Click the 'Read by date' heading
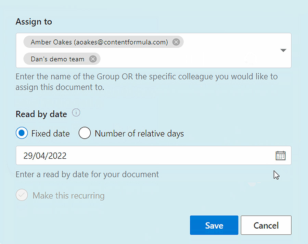This screenshot has width=308, height=244. click(41, 114)
